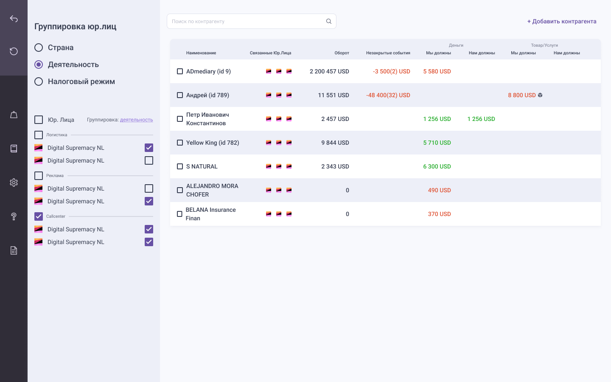This screenshot has width=611, height=382.
Task: Toggle the Логистика group checkbox
Action: tap(39, 135)
